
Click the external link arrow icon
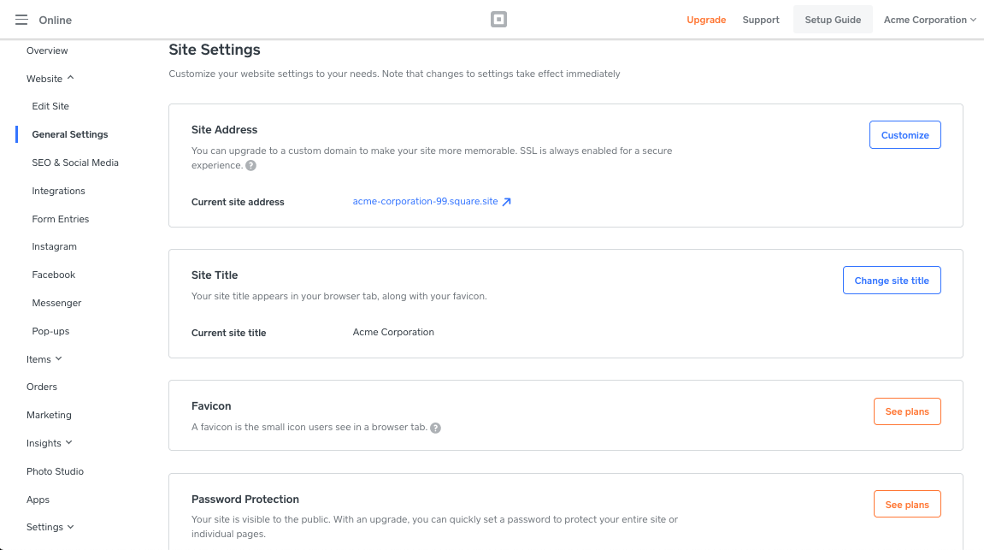(506, 203)
